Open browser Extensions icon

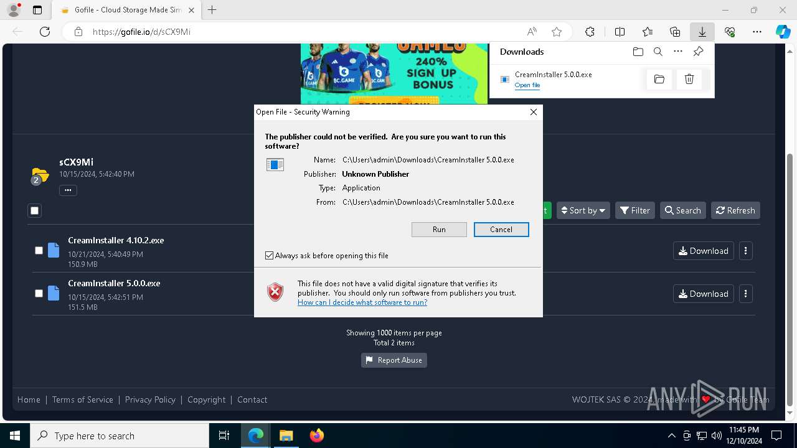[x=590, y=32]
